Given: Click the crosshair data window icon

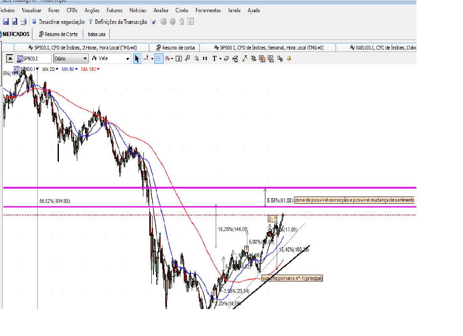Looking at the screenshot, I should (188, 58).
